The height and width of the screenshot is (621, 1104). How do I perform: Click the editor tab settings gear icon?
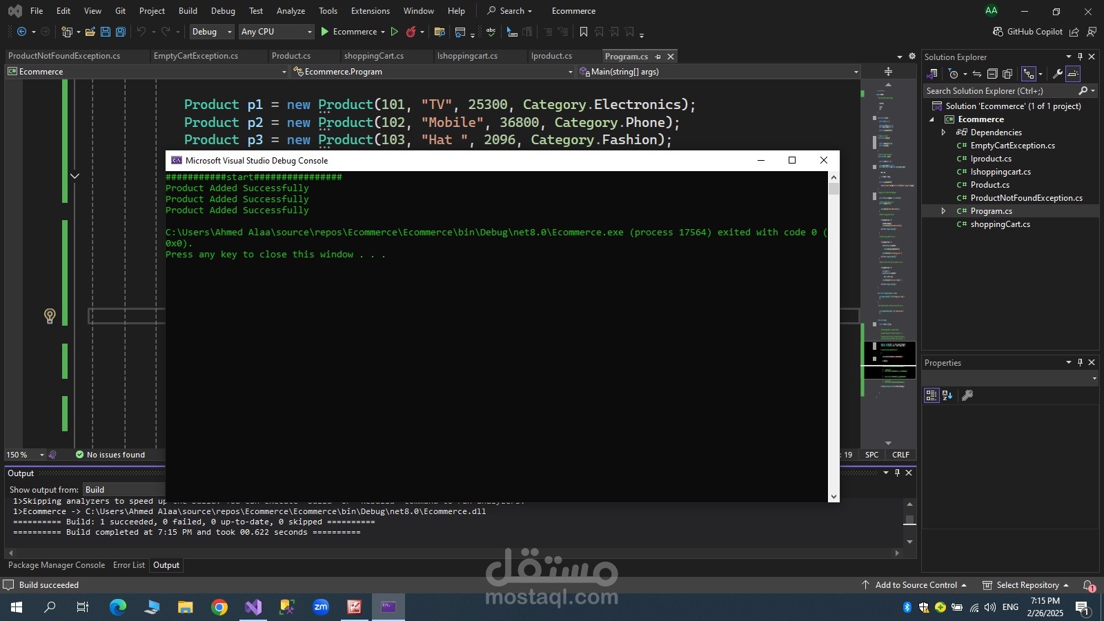pos(912,57)
